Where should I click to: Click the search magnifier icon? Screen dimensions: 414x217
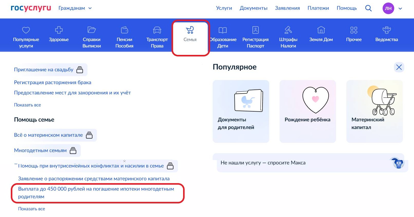point(368,8)
